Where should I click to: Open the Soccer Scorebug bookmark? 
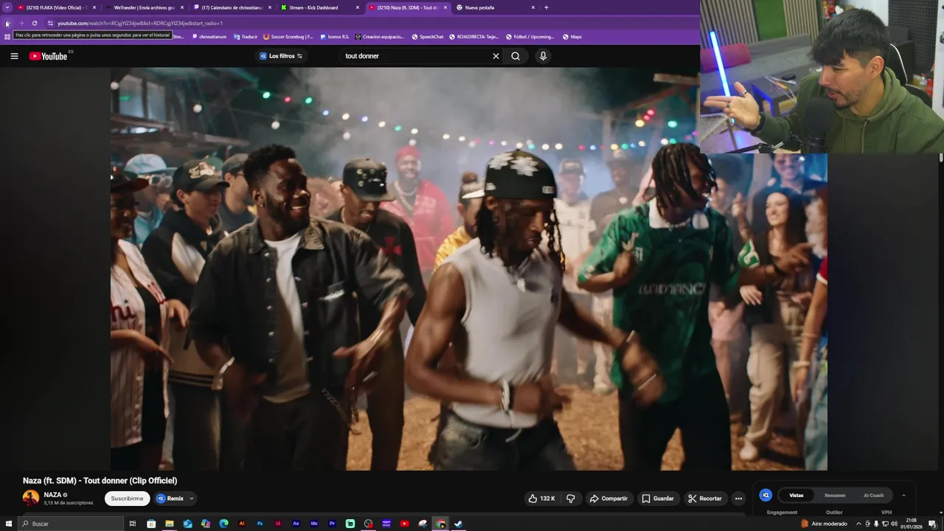tap(288, 37)
